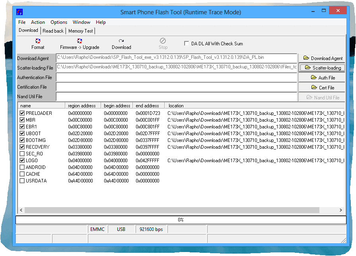Click the Scatter-loading File path field

click(x=177, y=68)
